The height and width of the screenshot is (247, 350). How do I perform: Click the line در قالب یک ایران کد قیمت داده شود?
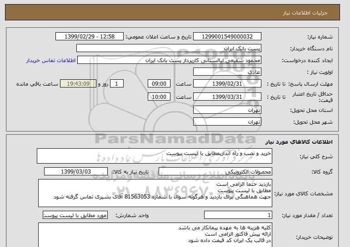coord(230,240)
